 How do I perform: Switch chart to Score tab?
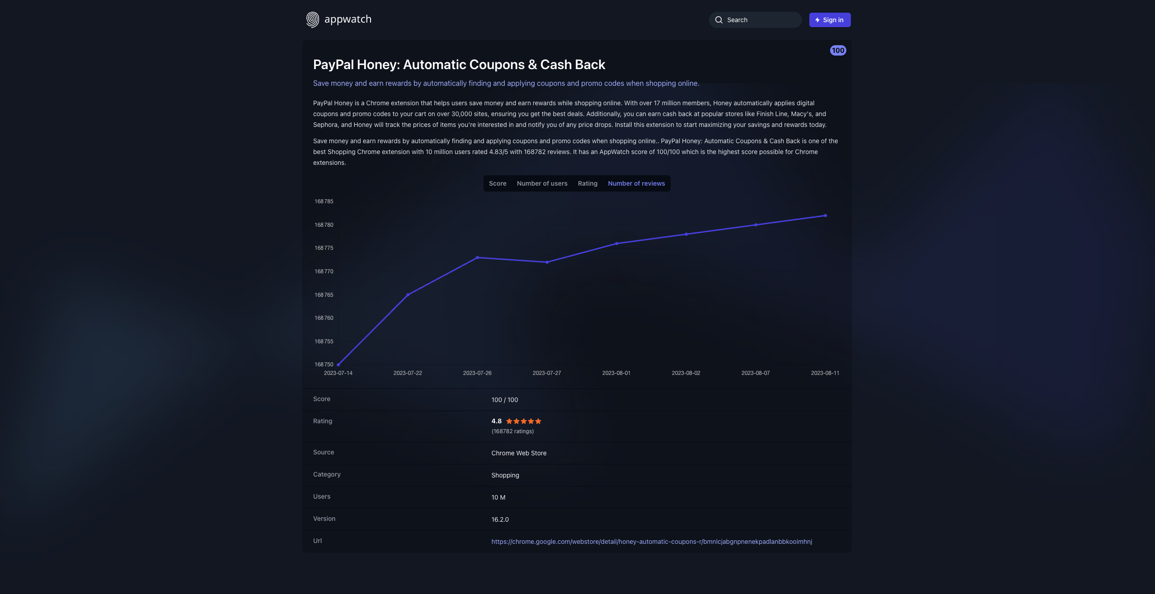pyautogui.click(x=498, y=183)
